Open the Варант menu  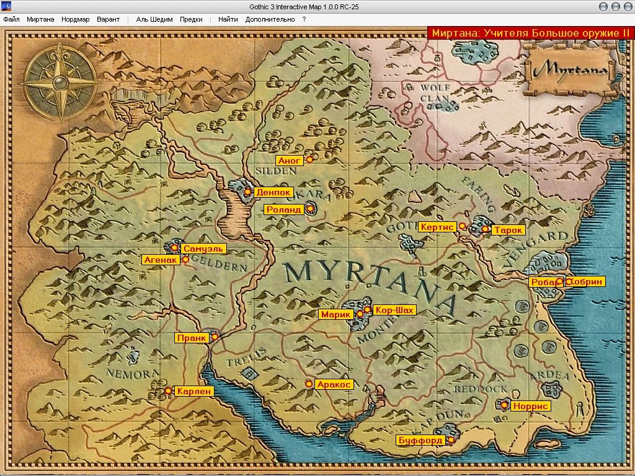[x=108, y=19]
